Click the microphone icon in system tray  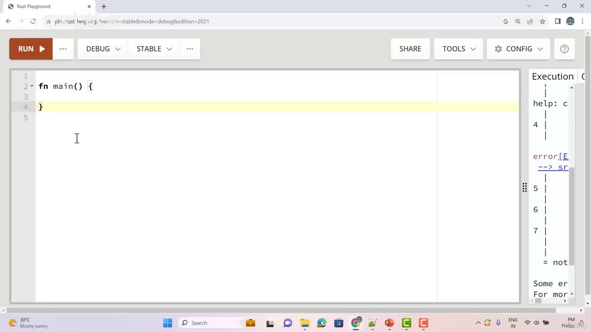pyautogui.click(x=498, y=323)
